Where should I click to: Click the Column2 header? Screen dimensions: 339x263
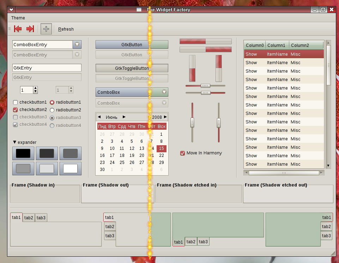click(x=306, y=45)
